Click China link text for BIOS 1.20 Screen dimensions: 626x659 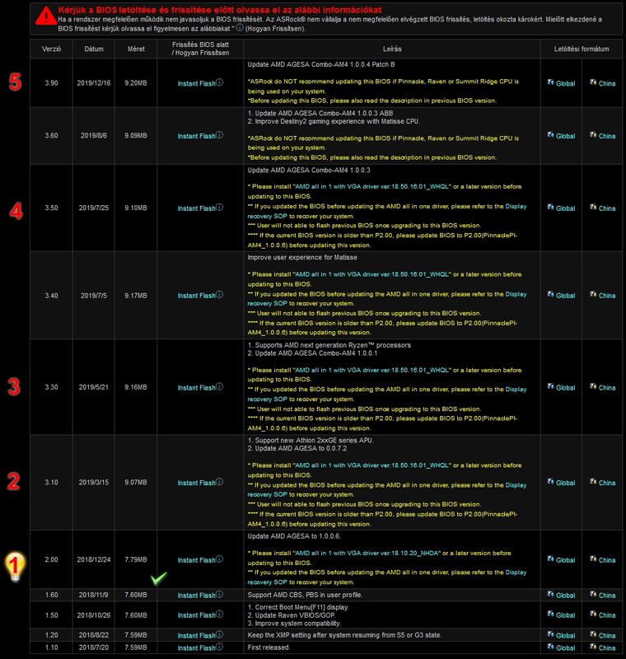click(607, 635)
